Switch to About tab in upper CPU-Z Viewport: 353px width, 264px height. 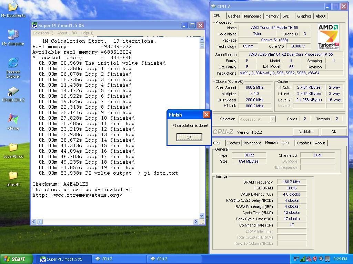pos(320,16)
